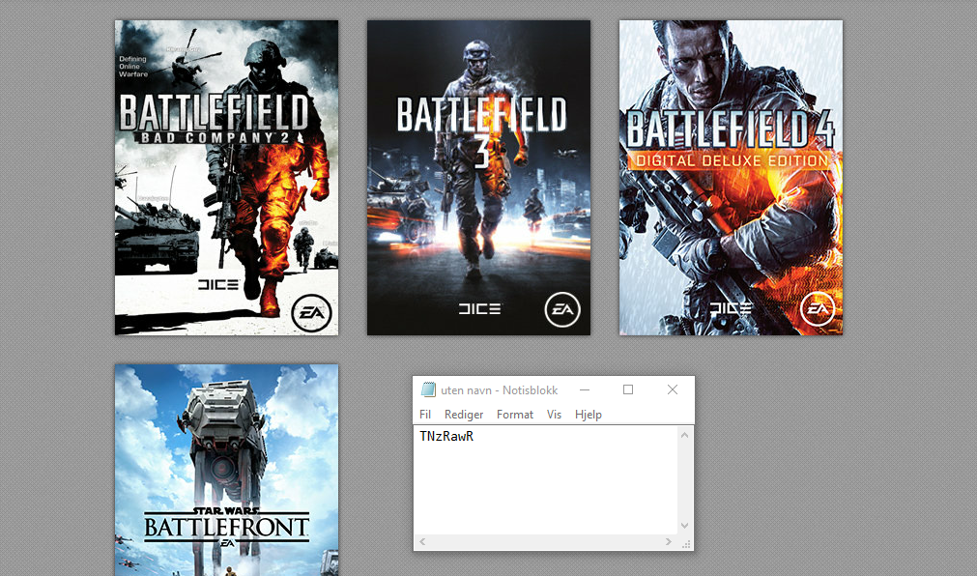
Task: Open the Rediger menu in Notisblokk
Action: tap(464, 415)
